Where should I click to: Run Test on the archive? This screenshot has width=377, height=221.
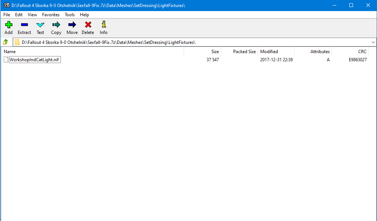tap(40, 25)
